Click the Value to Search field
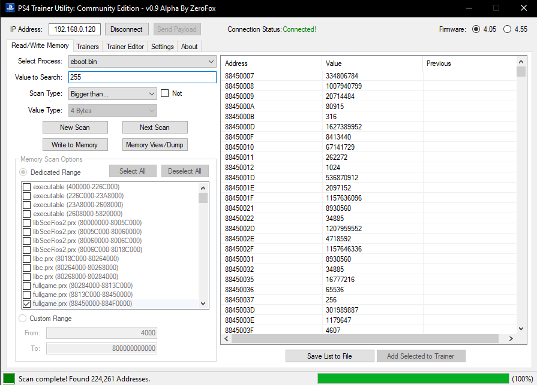Viewport: 537px width, 385px height. (142, 77)
